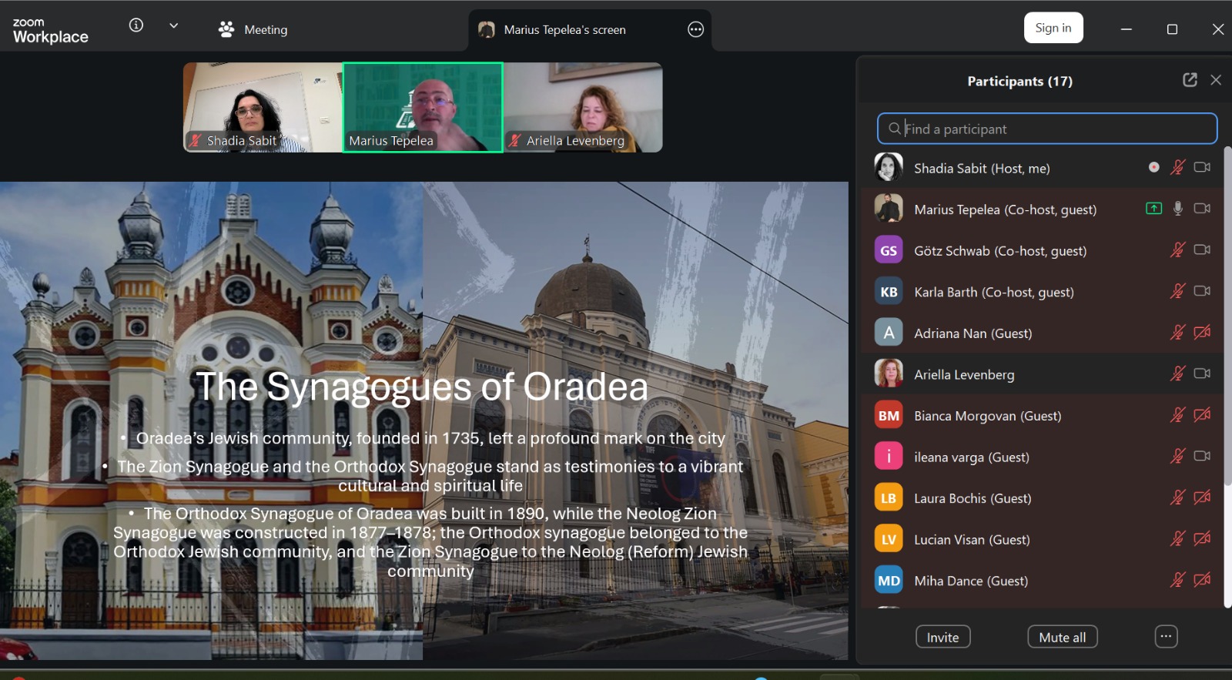Click the Sign in button
This screenshot has height=680, width=1232.
point(1053,28)
